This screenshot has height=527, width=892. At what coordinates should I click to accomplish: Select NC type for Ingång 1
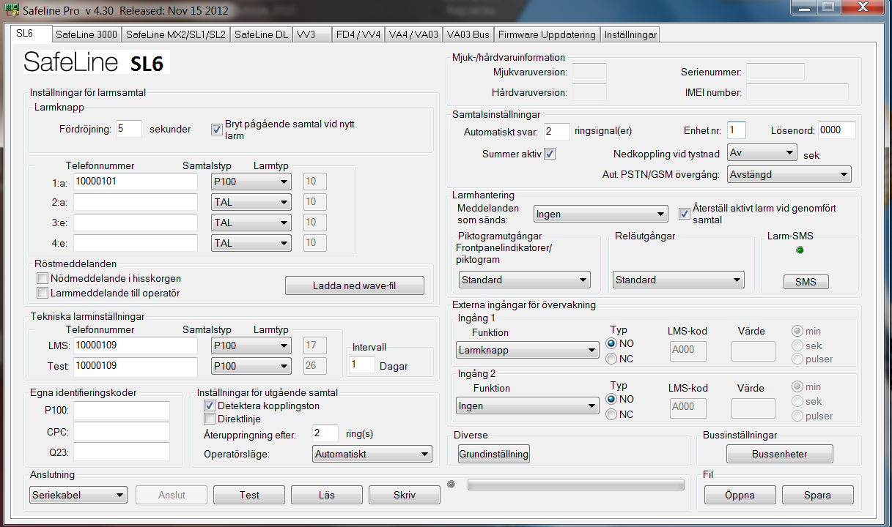point(611,359)
